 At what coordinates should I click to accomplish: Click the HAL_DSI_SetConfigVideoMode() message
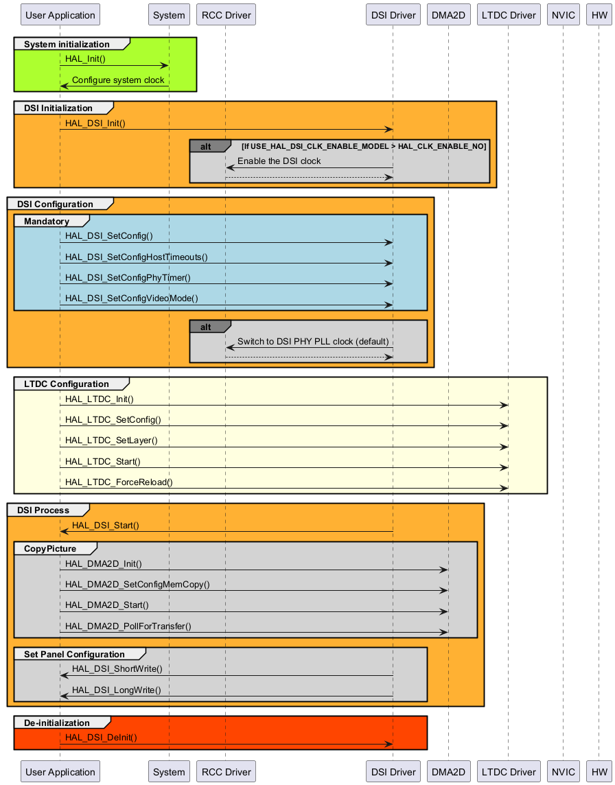click(x=131, y=298)
